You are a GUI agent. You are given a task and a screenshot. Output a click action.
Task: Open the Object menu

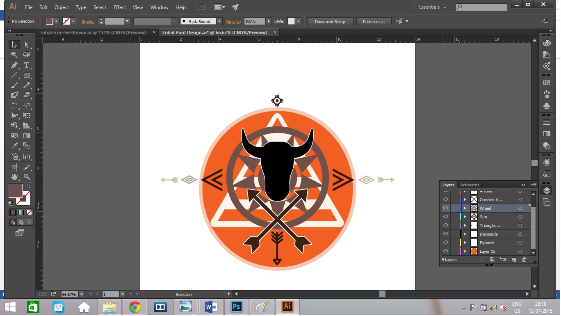coord(62,7)
